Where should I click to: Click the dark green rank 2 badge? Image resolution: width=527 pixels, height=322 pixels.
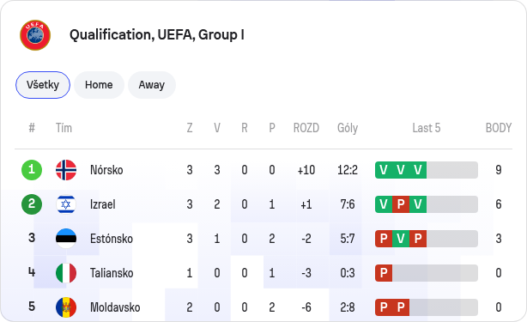tap(32, 204)
